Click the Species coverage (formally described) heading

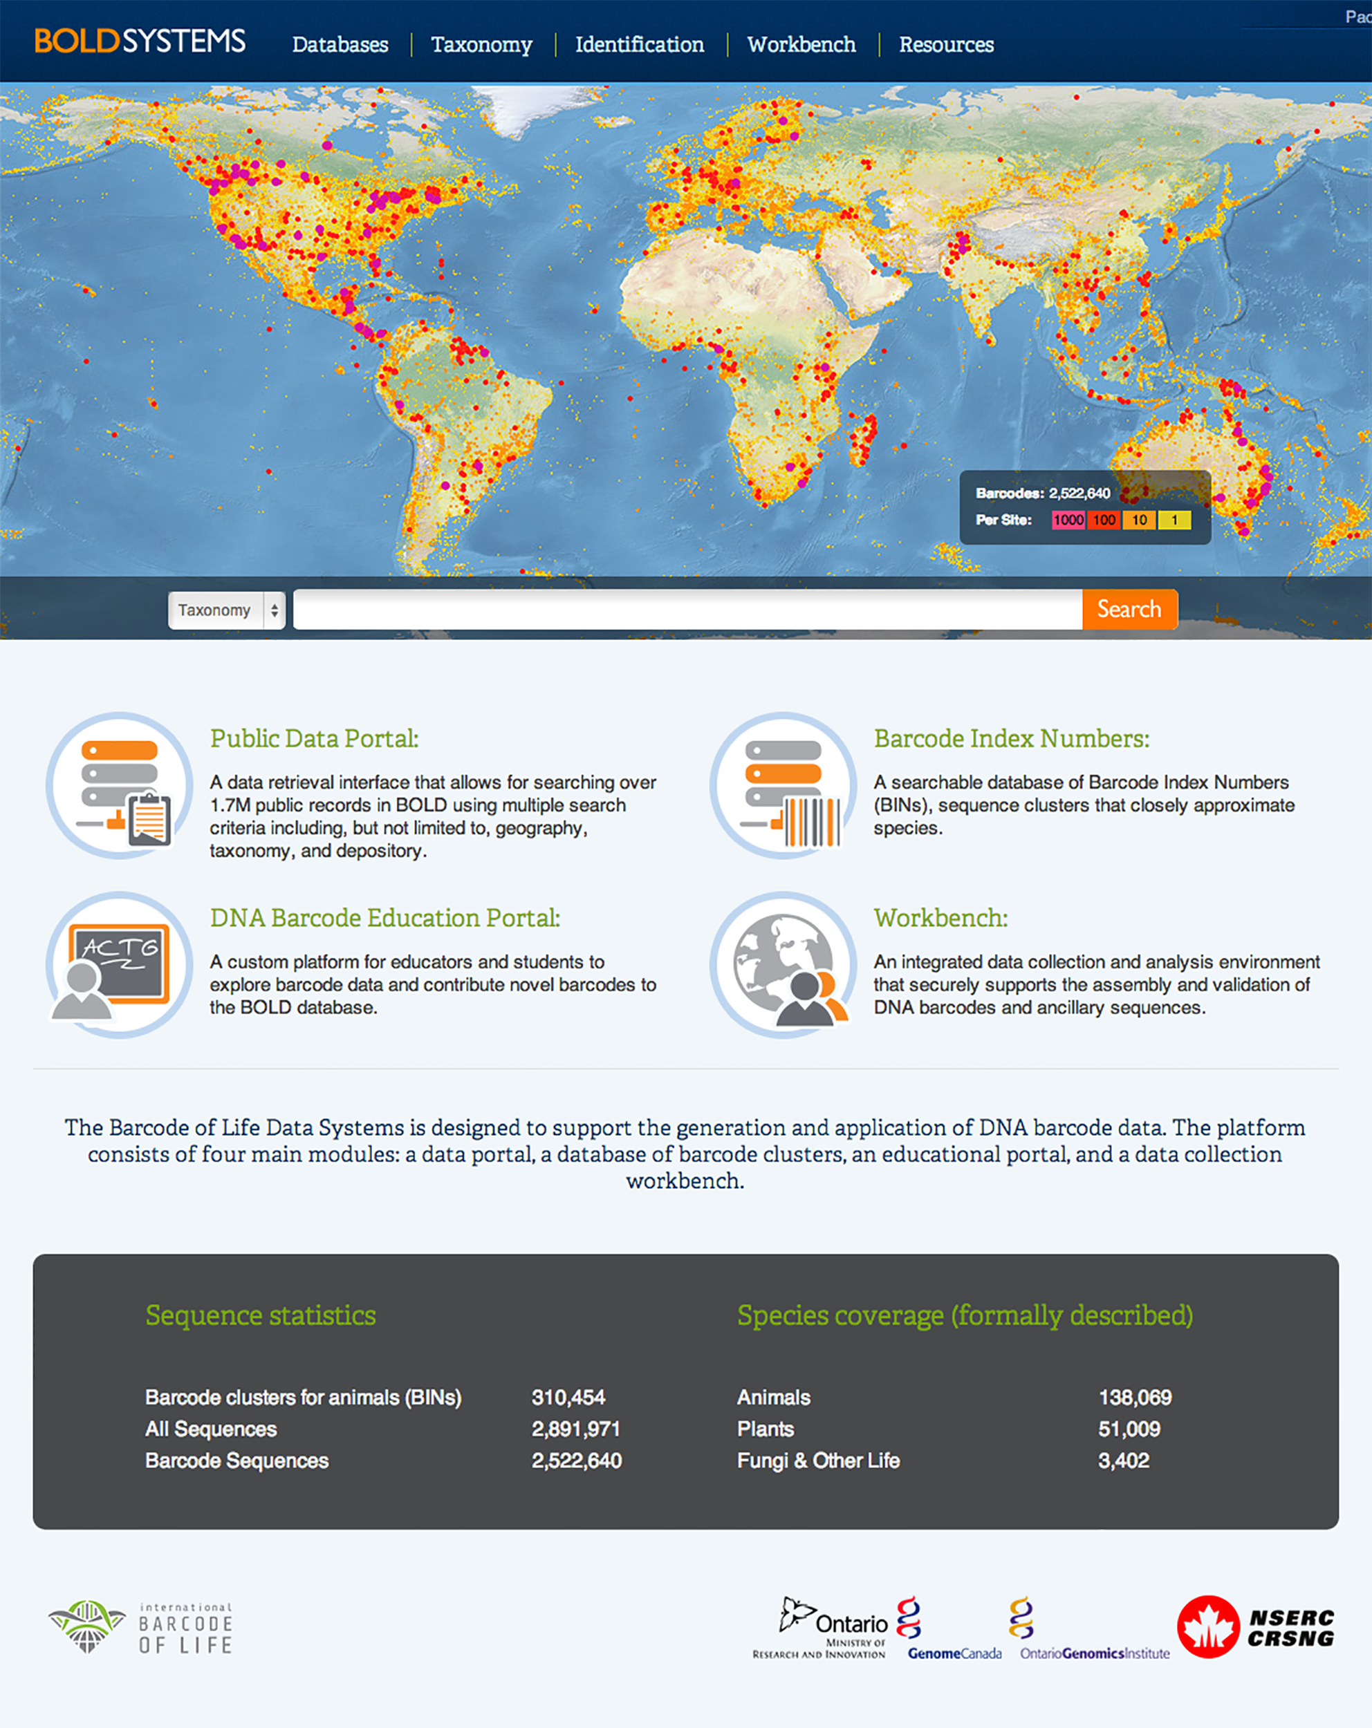pyautogui.click(x=965, y=1315)
